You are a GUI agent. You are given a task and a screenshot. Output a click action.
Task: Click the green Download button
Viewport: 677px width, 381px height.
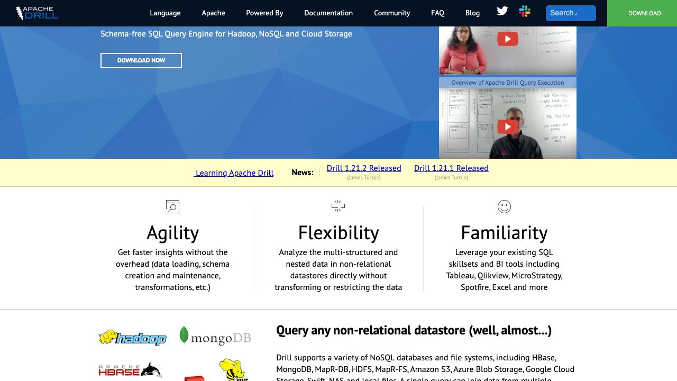coord(644,13)
